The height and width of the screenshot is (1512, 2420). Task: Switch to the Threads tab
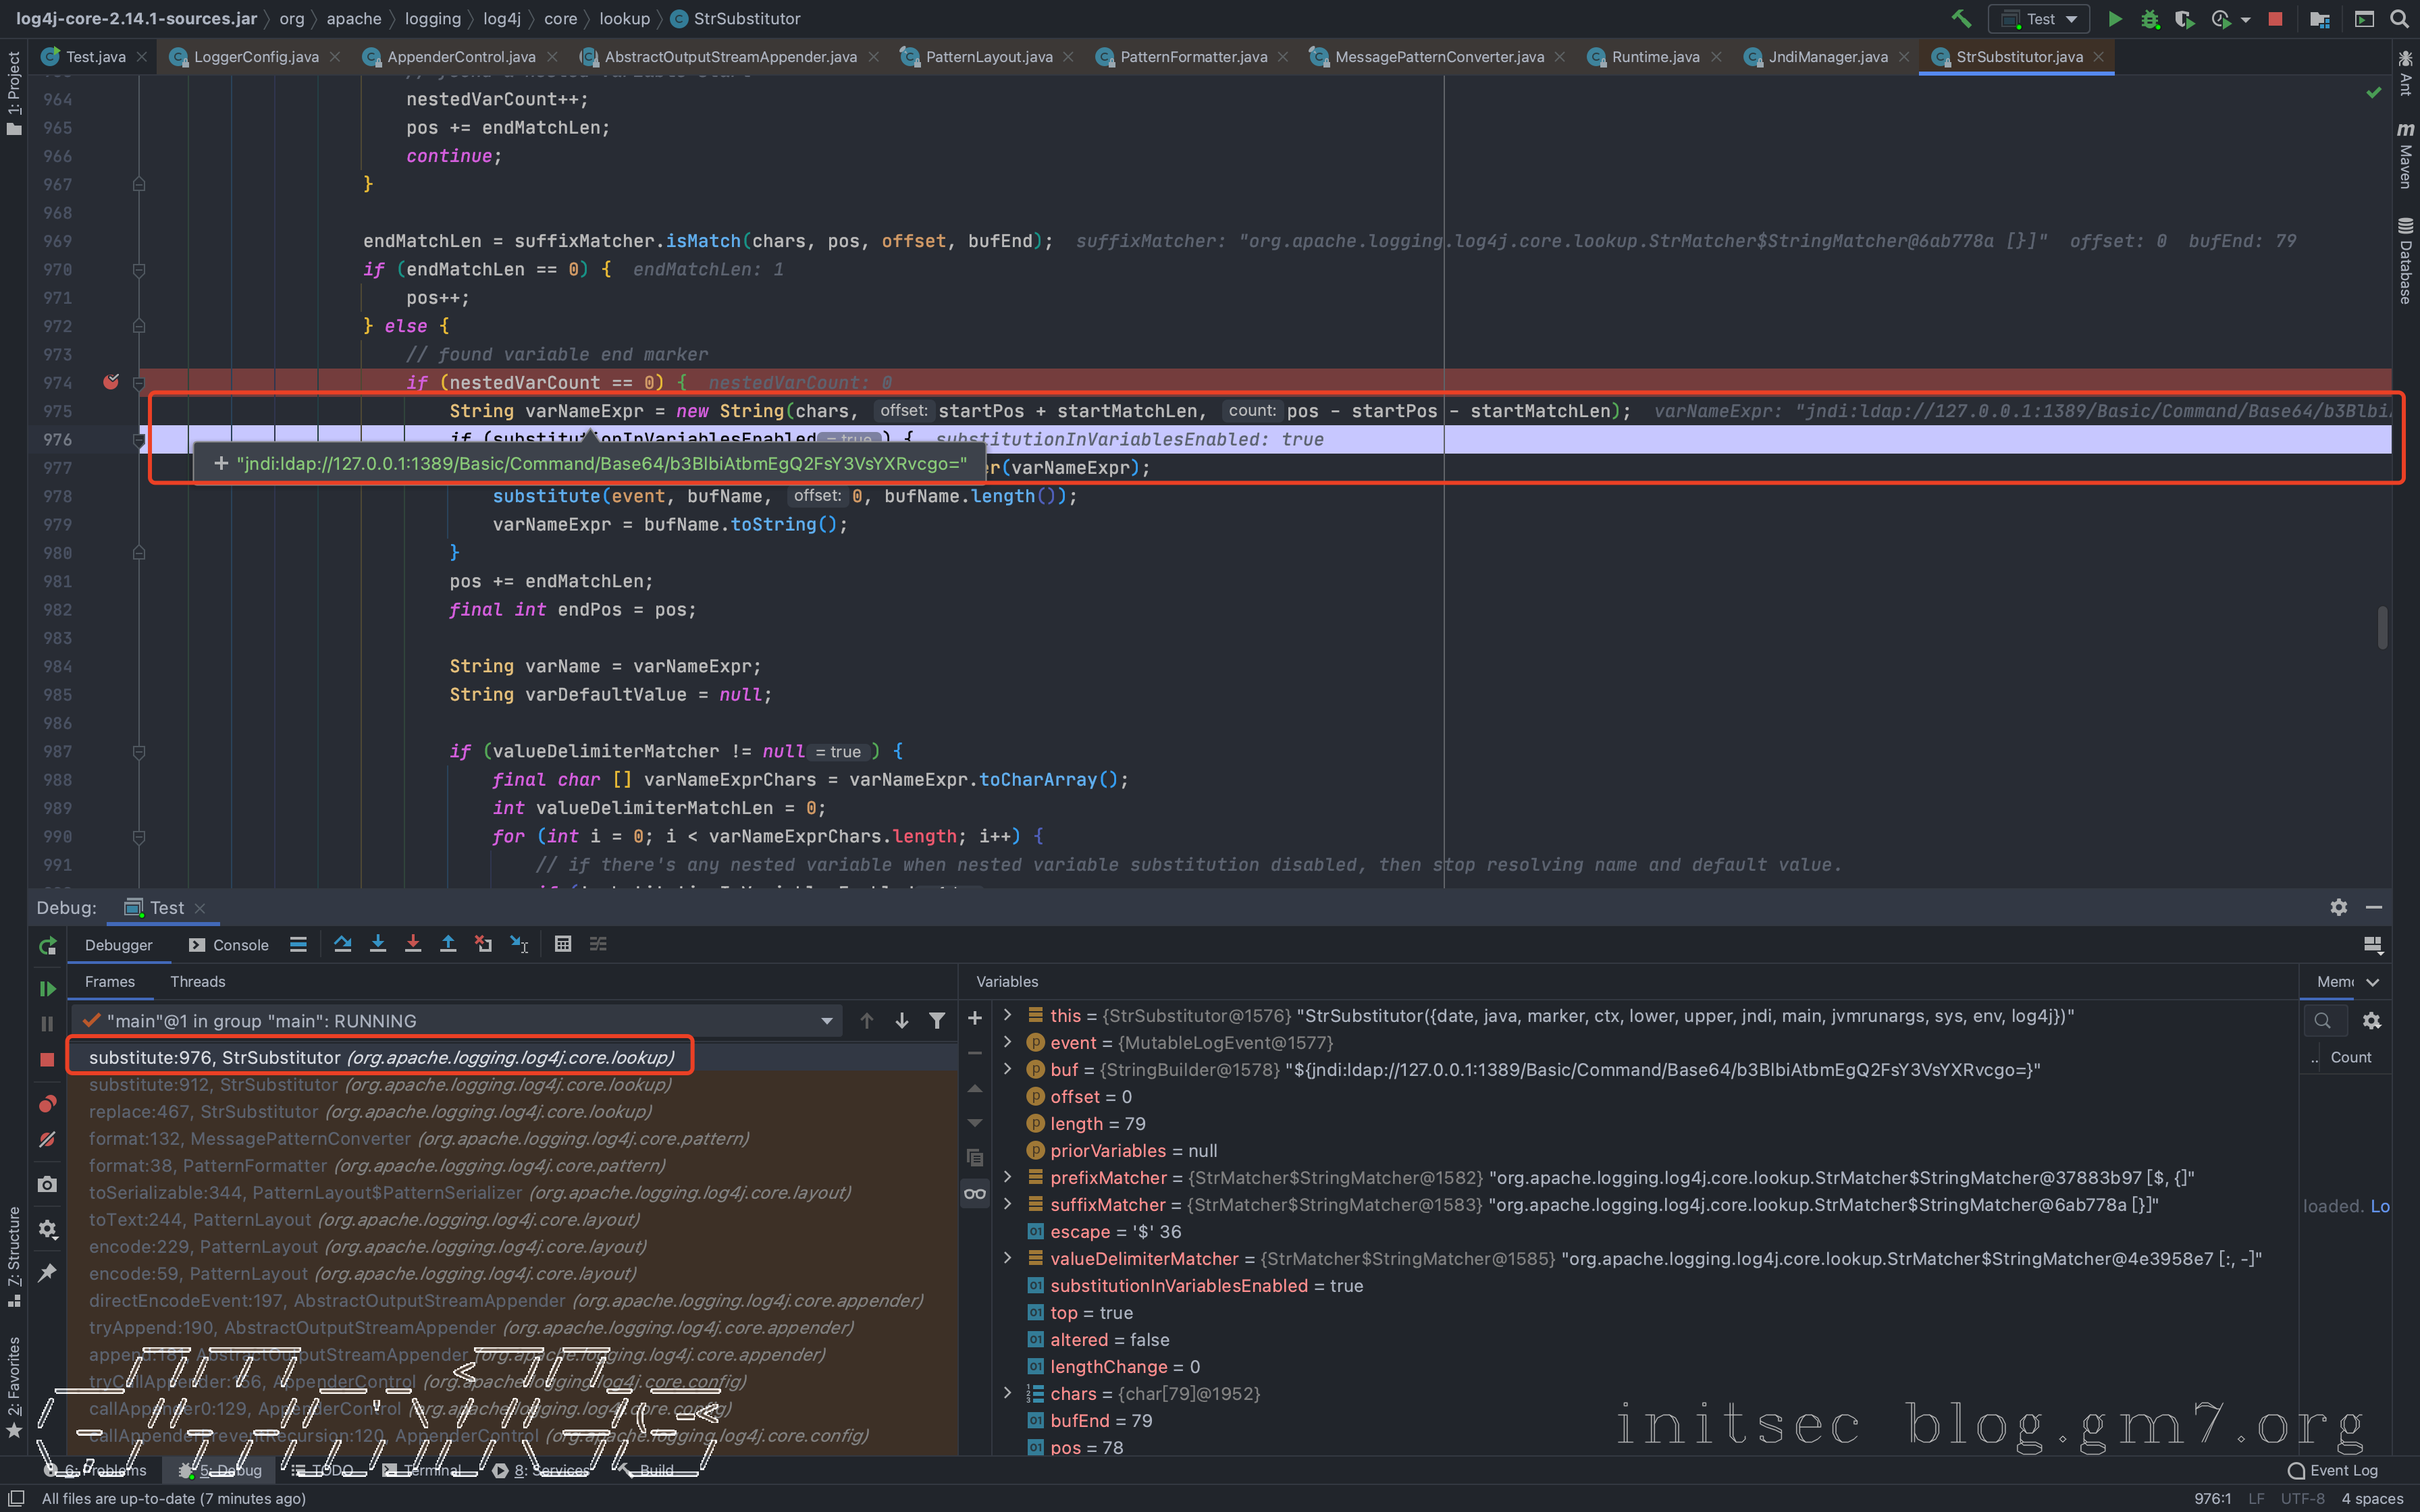coord(197,982)
